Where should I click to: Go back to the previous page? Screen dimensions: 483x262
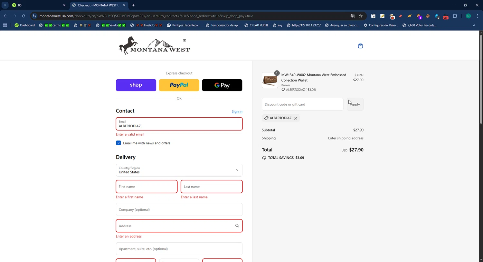(x=5, y=16)
